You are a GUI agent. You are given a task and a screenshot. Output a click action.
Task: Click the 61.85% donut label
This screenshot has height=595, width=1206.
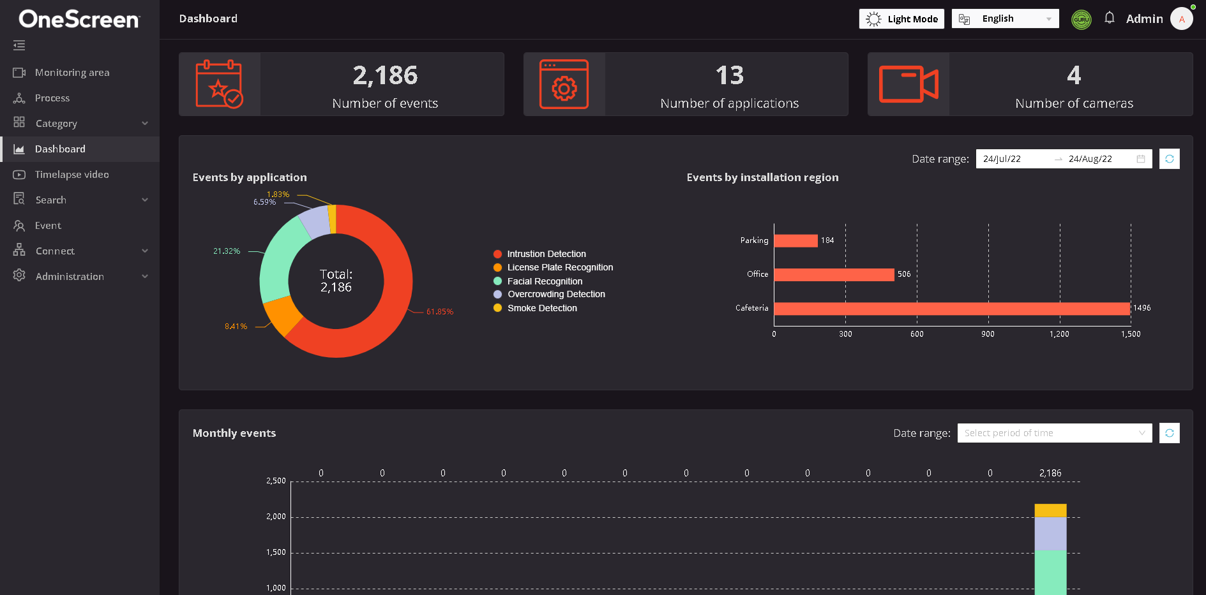coord(440,312)
